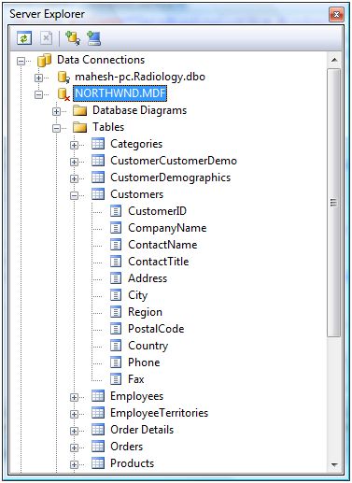Click the City column icon
Image resolution: width=352 pixels, height=483 pixels.
coord(116,295)
